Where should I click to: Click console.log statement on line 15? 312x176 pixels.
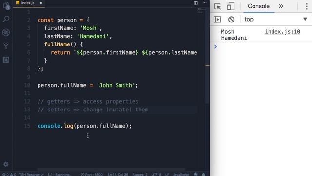click(x=84, y=126)
